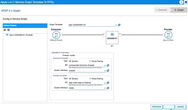Select App-A/ASA5585-N1 (Firewall) device cluster
188x110 pixels.
pos(21,35)
